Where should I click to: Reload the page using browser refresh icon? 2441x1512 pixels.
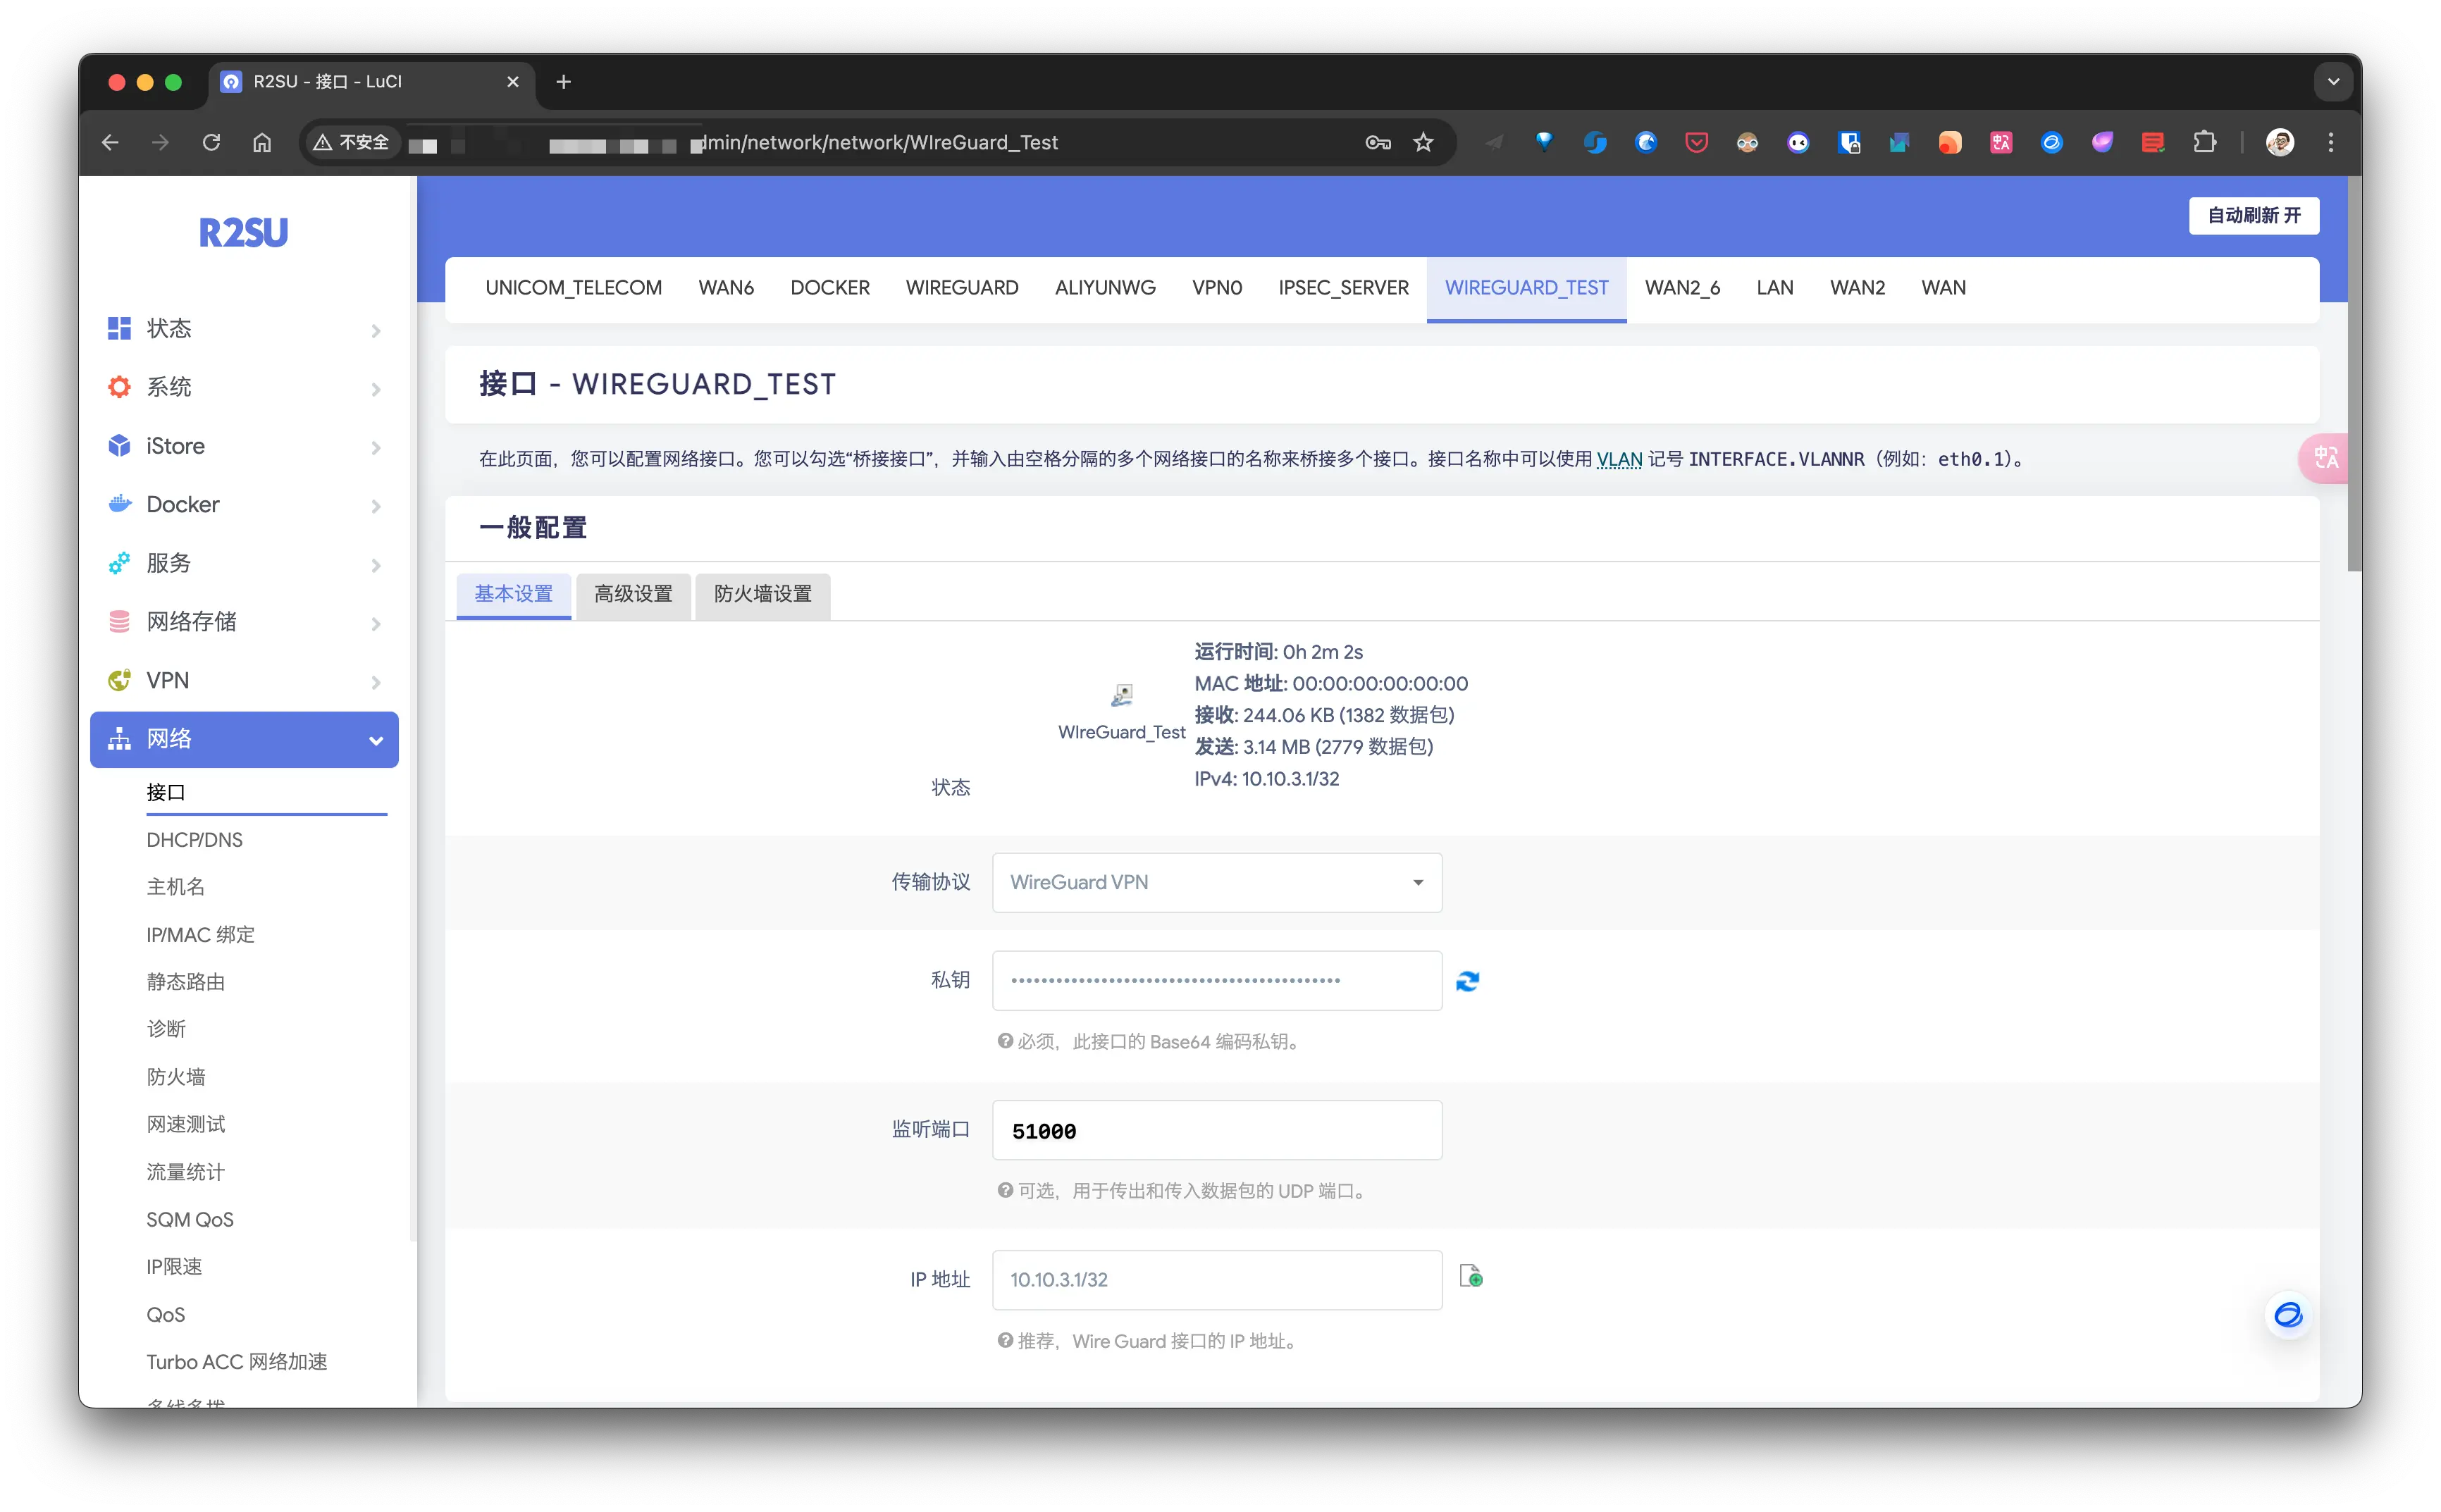[211, 142]
